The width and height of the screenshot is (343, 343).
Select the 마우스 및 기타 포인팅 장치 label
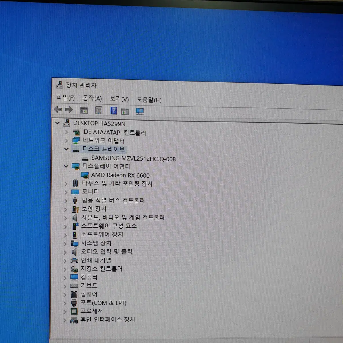[117, 183]
